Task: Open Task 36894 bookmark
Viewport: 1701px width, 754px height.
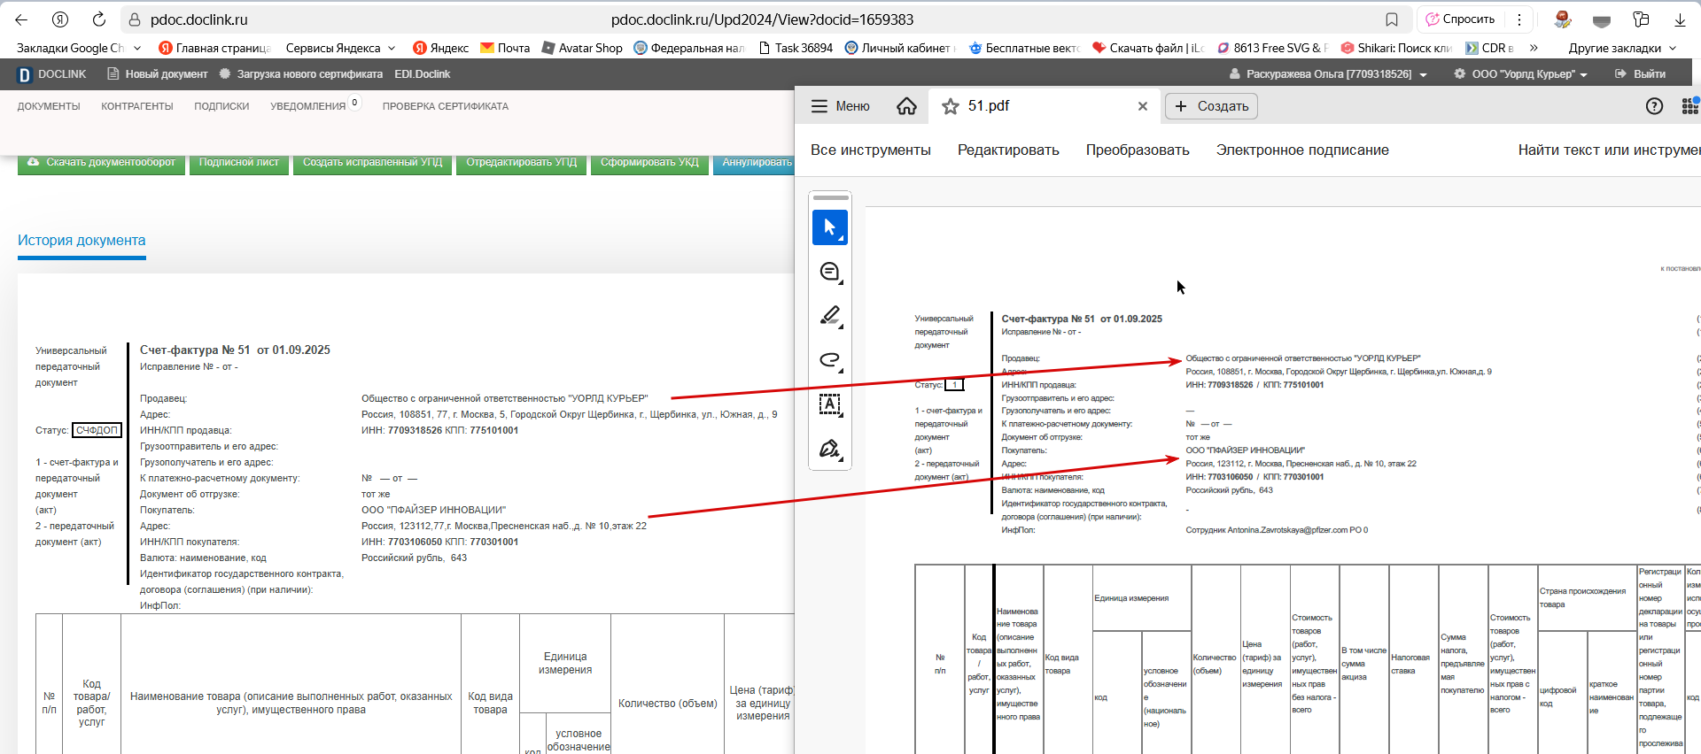Action: pyautogui.click(x=796, y=48)
